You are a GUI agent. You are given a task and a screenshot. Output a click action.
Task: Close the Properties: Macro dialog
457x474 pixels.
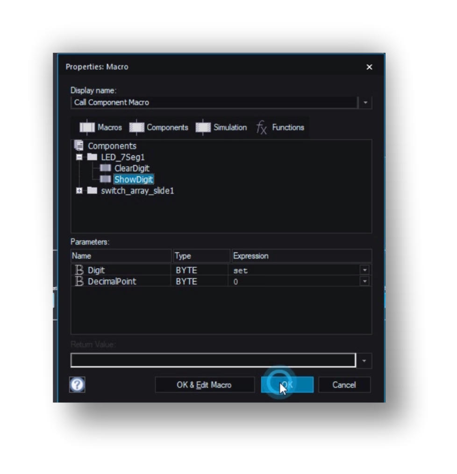[369, 67]
